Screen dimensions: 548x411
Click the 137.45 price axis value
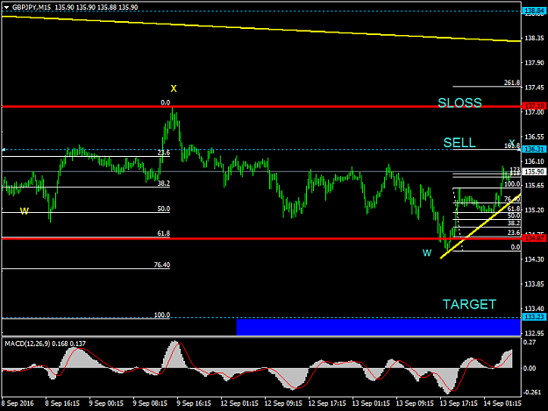(x=534, y=88)
